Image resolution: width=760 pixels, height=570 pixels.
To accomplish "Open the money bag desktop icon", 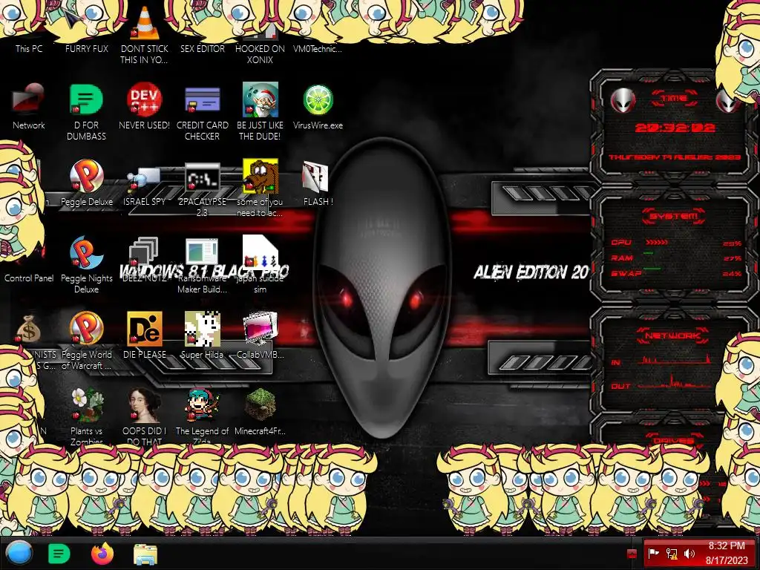I will [x=28, y=329].
